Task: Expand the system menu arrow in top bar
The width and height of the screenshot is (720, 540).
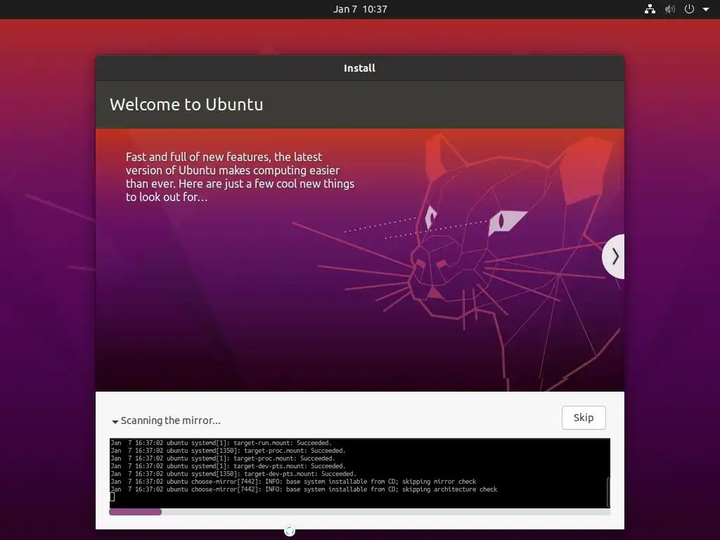Action: coord(706,9)
